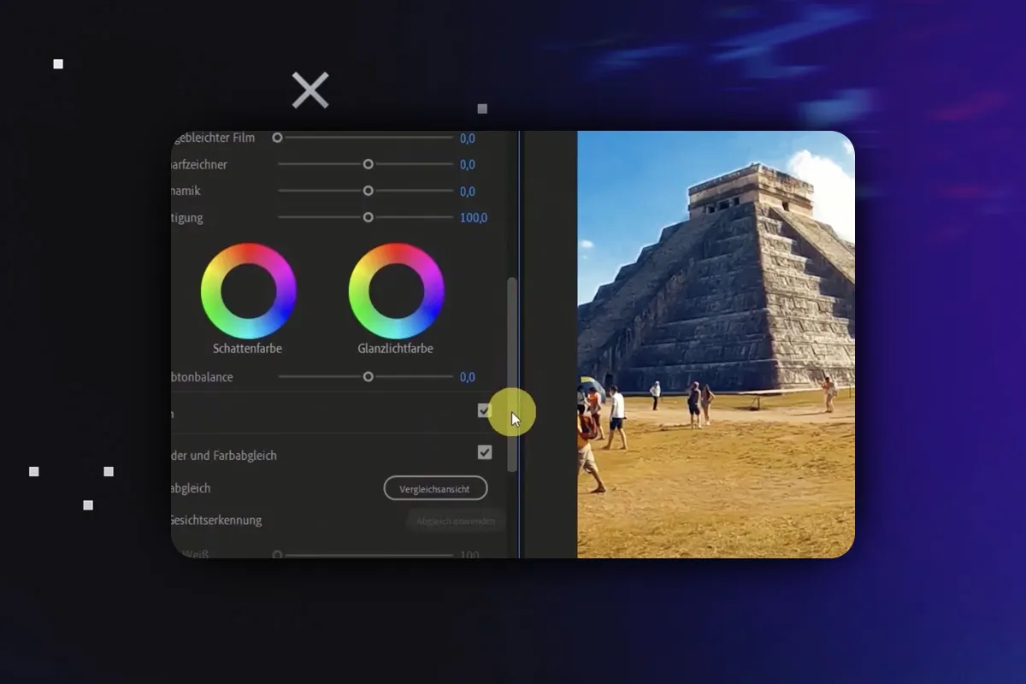Click the Glanzlichtfarbe color wheel
The image size is (1026, 684).
click(397, 292)
